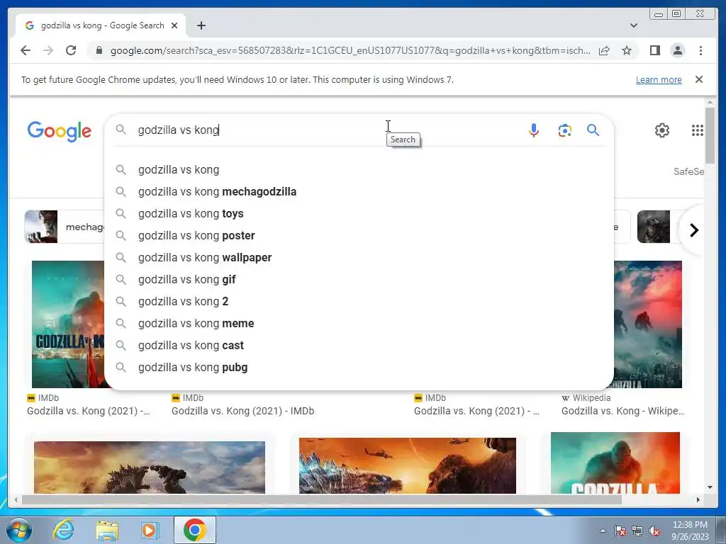Open Google quick settings gear

point(662,130)
